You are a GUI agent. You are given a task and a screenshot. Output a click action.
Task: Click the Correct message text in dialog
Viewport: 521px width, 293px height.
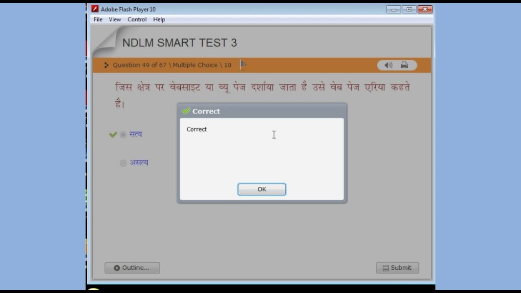click(197, 129)
